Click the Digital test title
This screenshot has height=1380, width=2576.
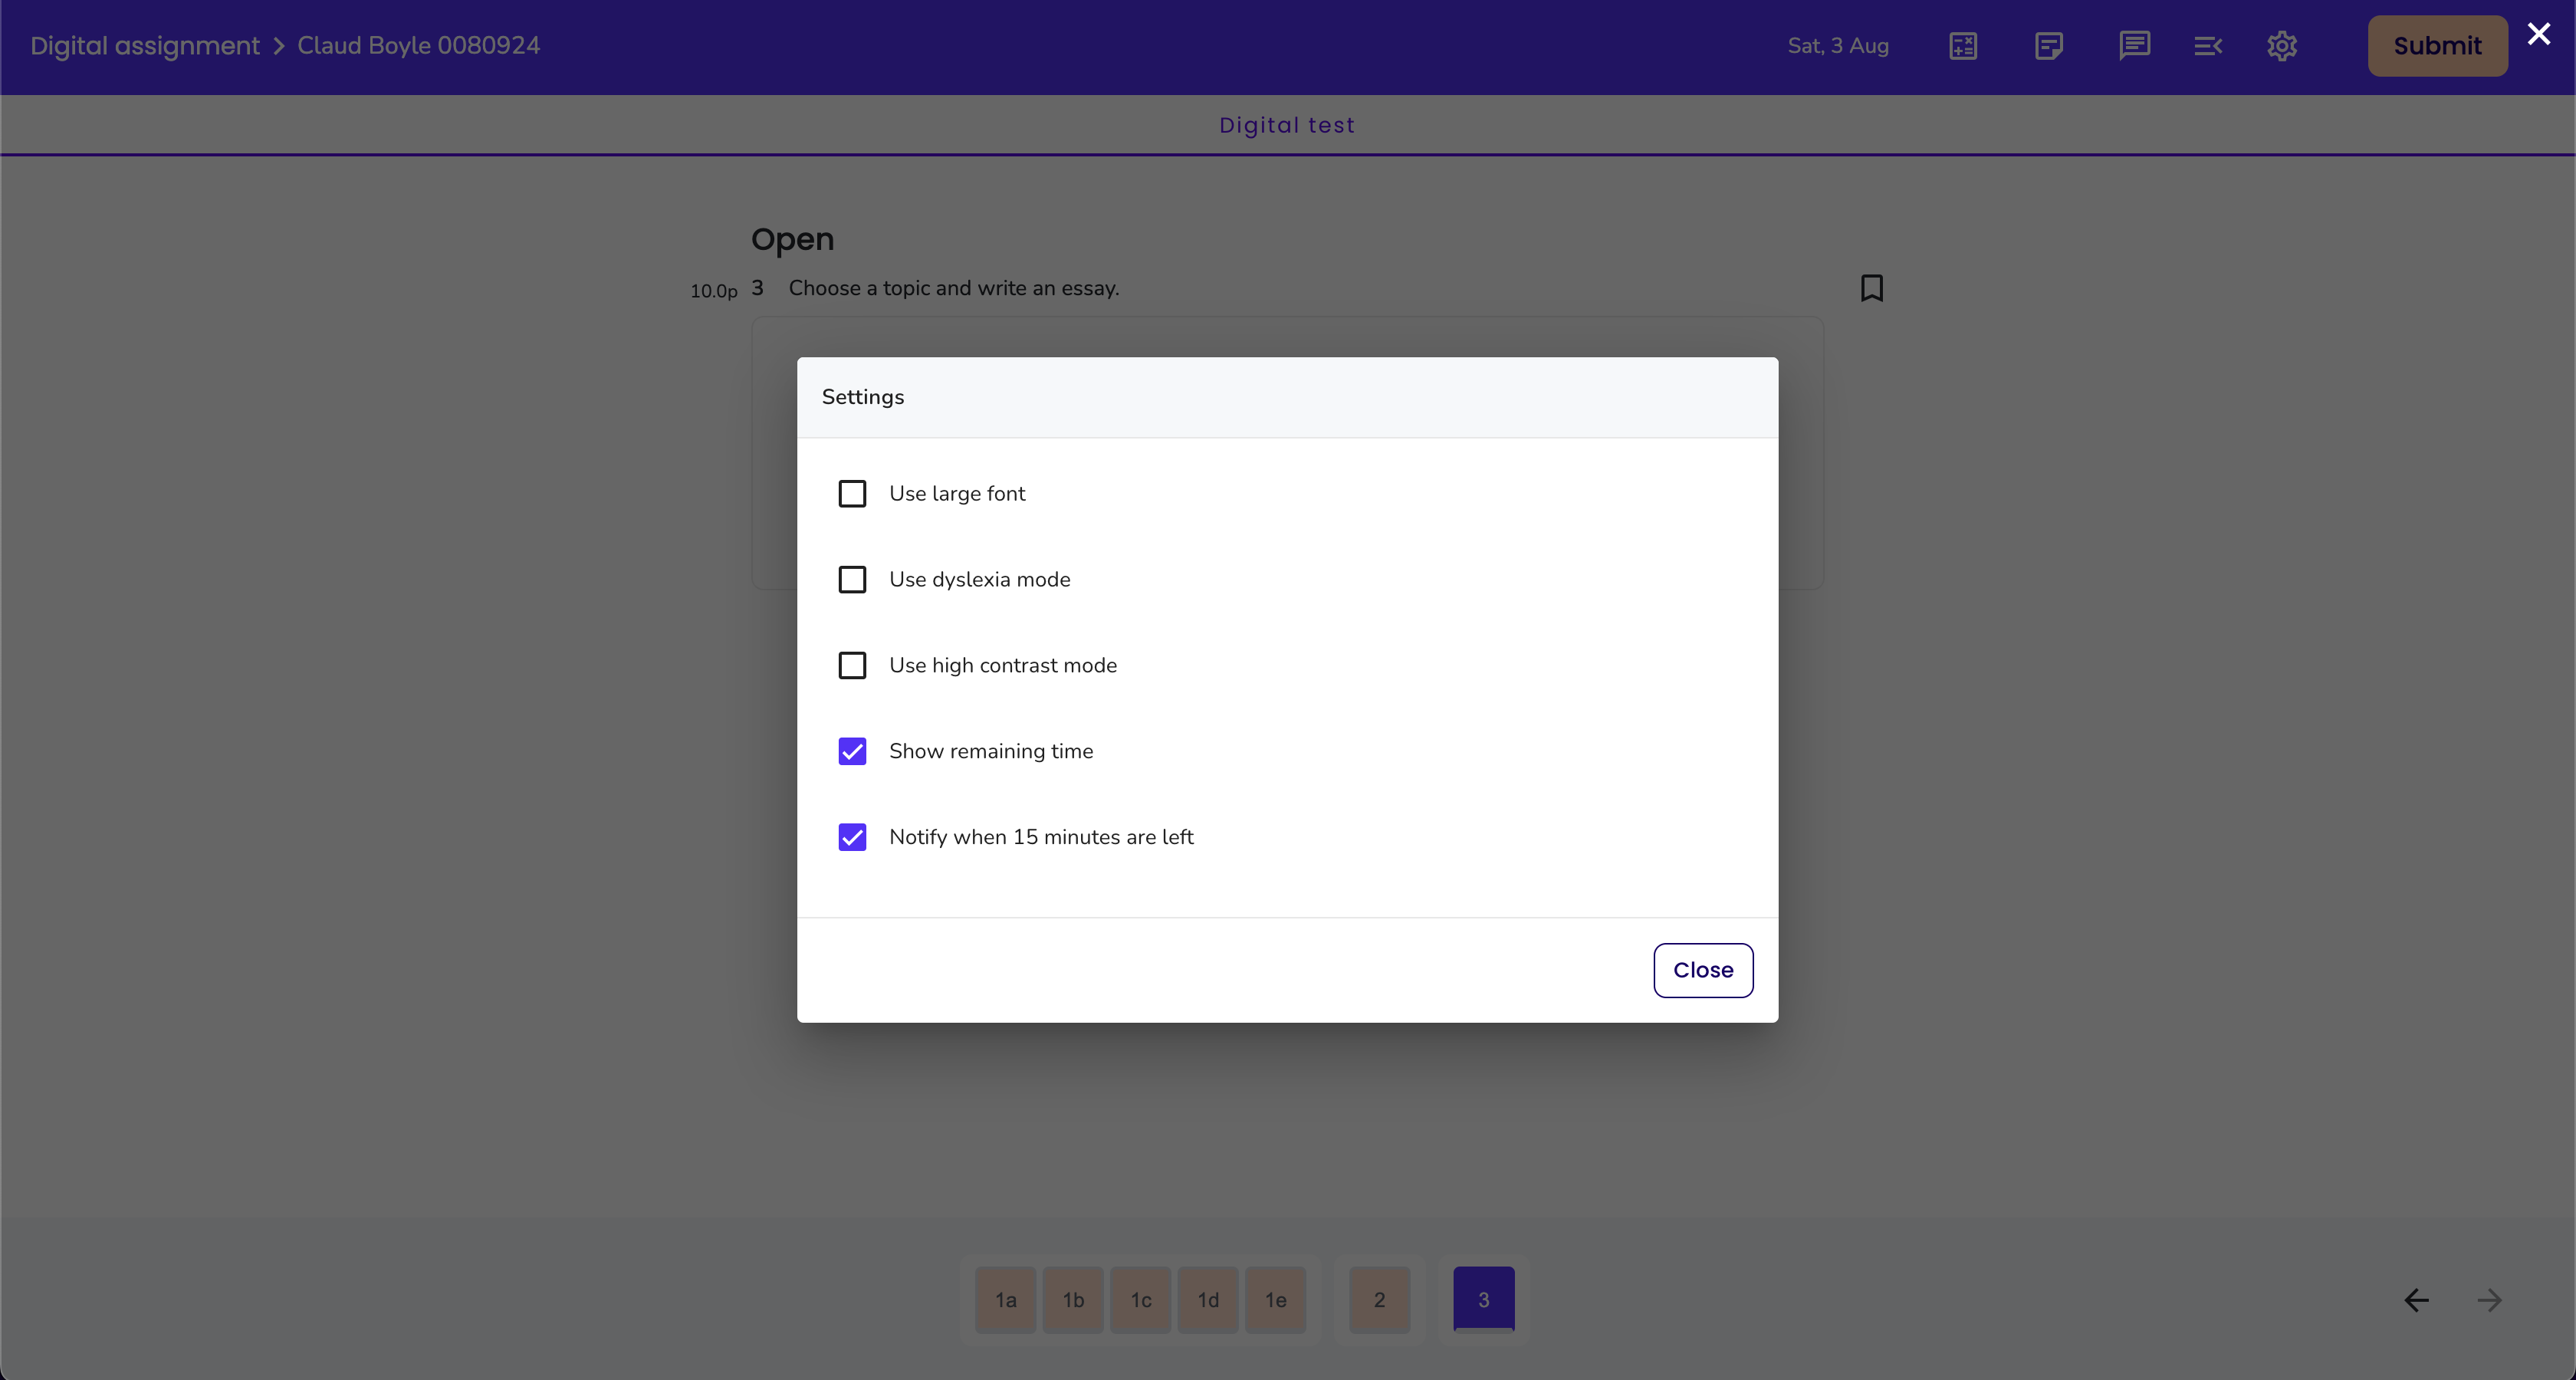click(x=1287, y=126)
